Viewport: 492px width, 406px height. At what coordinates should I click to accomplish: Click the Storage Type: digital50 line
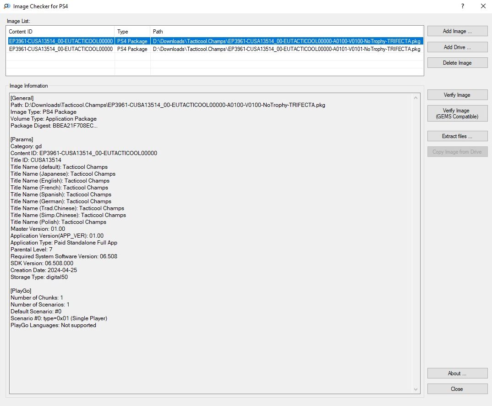tap(39, 277)
